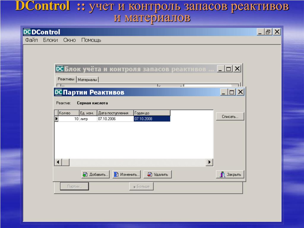Select the date cell 07.10.2006
The width and height of the screenshot is (304, 228).
115,119
